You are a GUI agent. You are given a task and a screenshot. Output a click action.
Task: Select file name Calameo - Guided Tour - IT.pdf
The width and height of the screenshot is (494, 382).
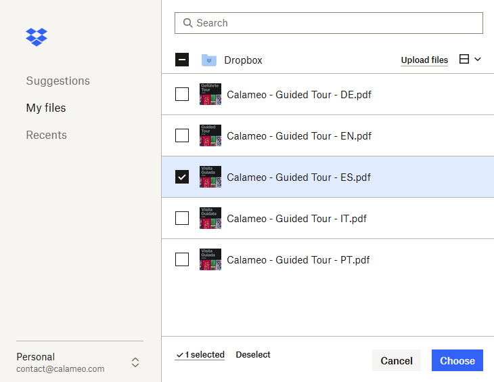click(x=297, y=219)
